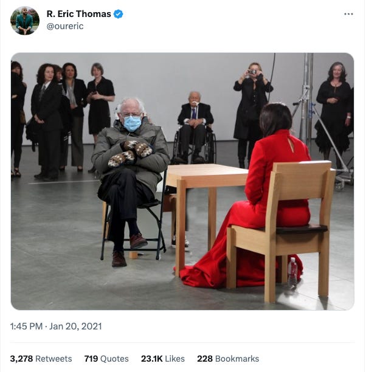
Task: Open the @oureric handle link
Action: [65, 26]
